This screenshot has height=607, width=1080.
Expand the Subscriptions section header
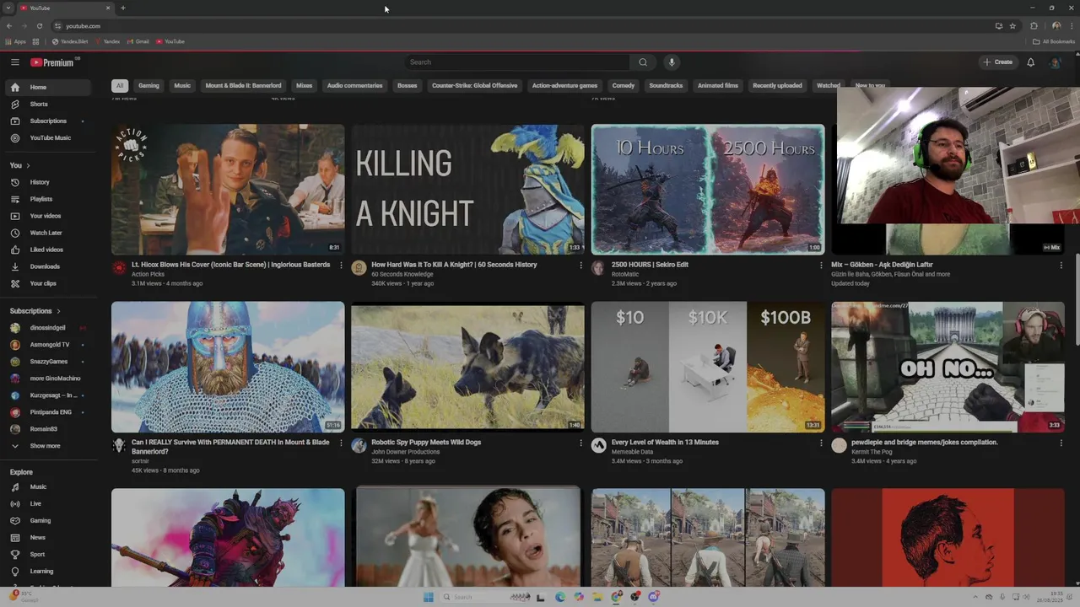tap(35, 311)
